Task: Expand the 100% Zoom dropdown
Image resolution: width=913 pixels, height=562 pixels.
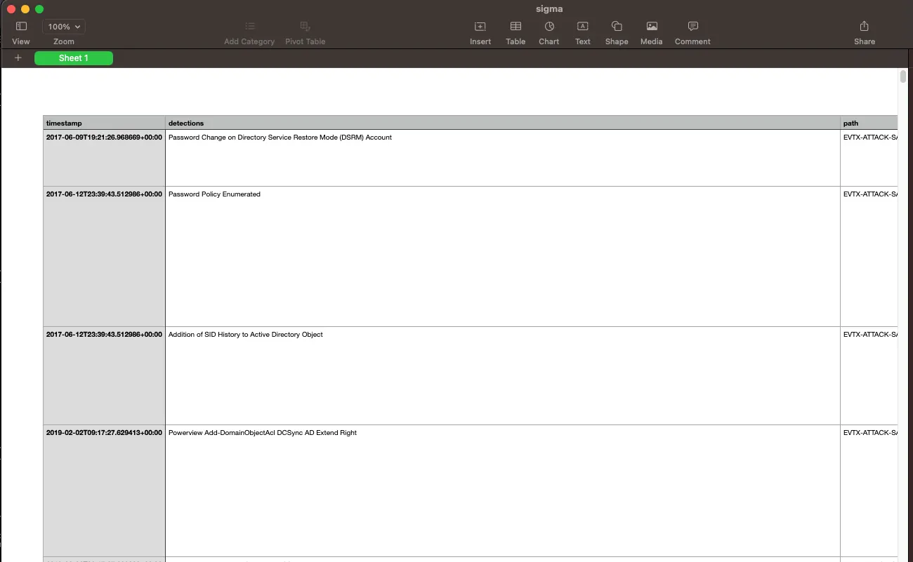Action: click(x=64, y=27)
